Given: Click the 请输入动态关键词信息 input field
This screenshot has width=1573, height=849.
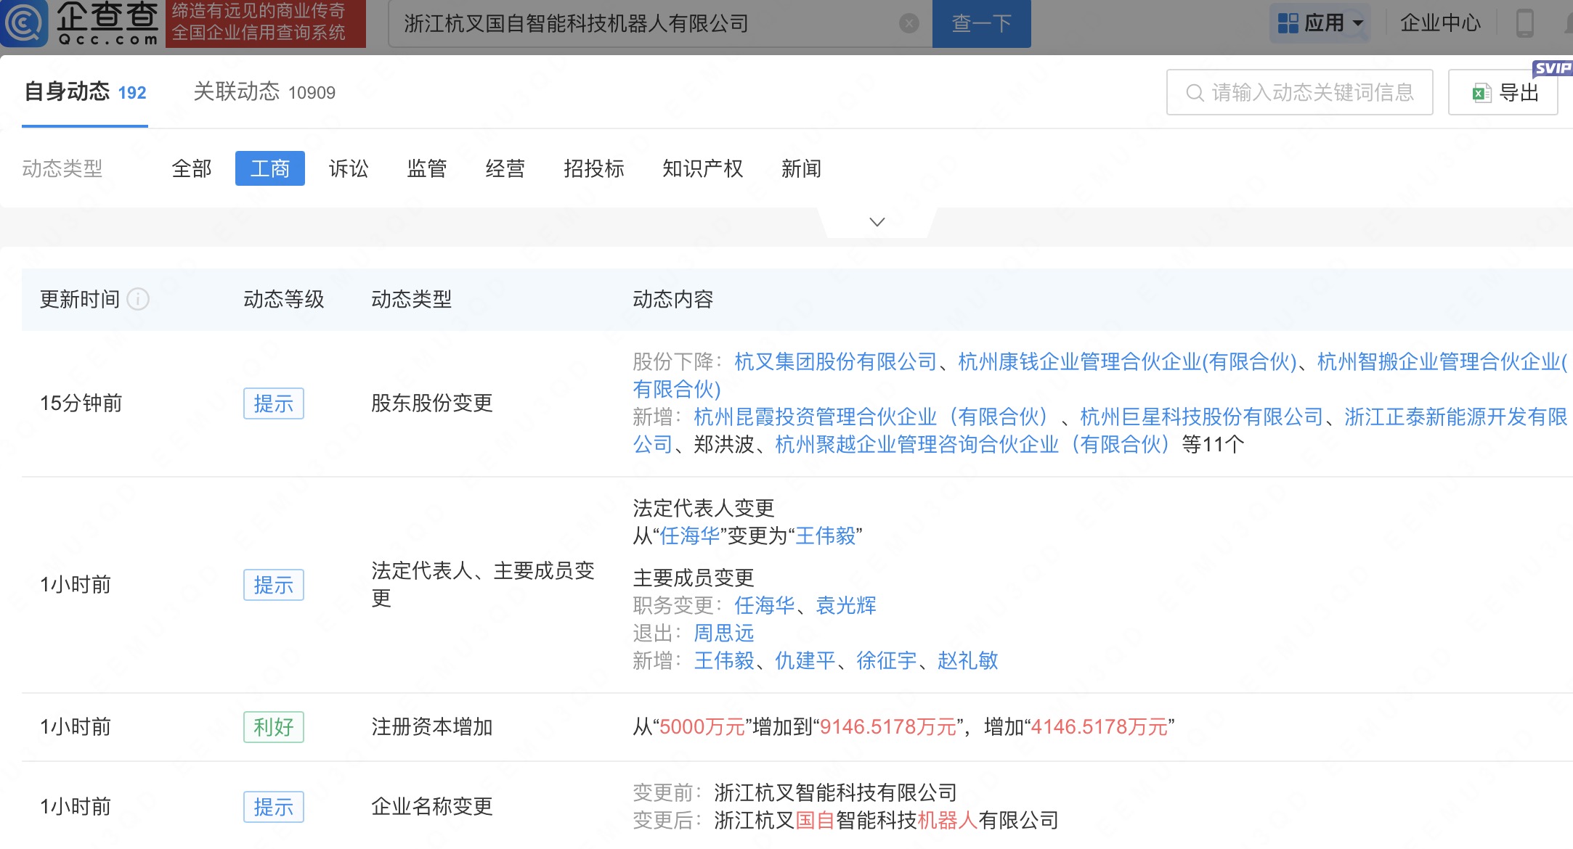Looking at the screenshot, I should 1299,92.
